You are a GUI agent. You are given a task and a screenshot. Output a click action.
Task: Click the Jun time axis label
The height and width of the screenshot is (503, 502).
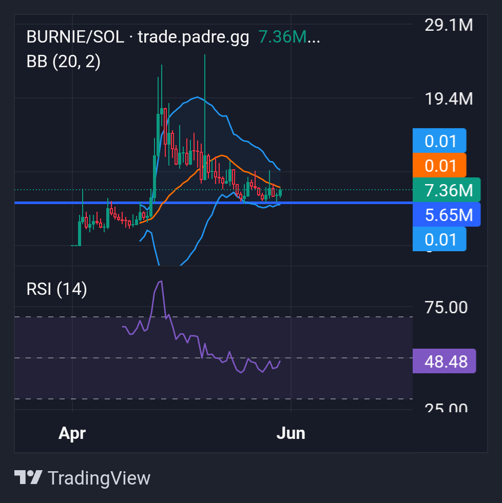pyautogui.click(x=291, y=433)
